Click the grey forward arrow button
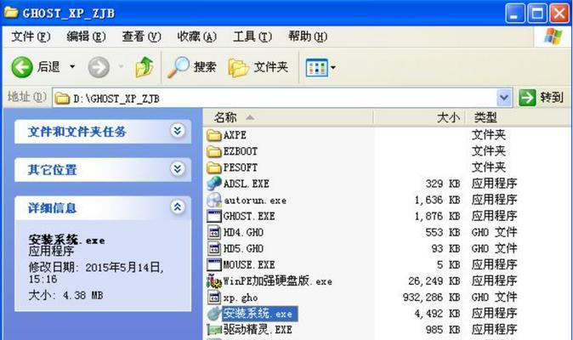Image resolution: width=573 pixels, height=340 pixels. tap(99, 67)
